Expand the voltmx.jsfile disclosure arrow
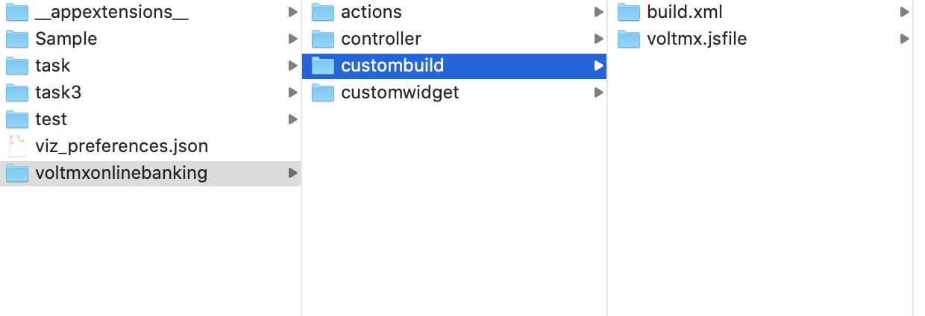Image resolution: width=925 pixels, height=316 pixels. [904, 39]
